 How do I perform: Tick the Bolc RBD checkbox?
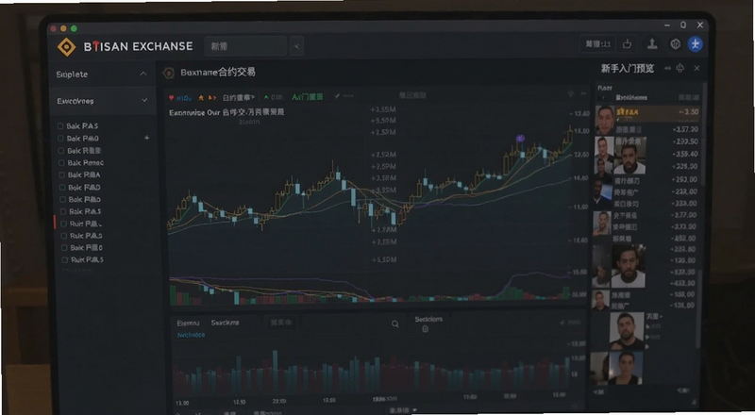click(x=62, y=188)
